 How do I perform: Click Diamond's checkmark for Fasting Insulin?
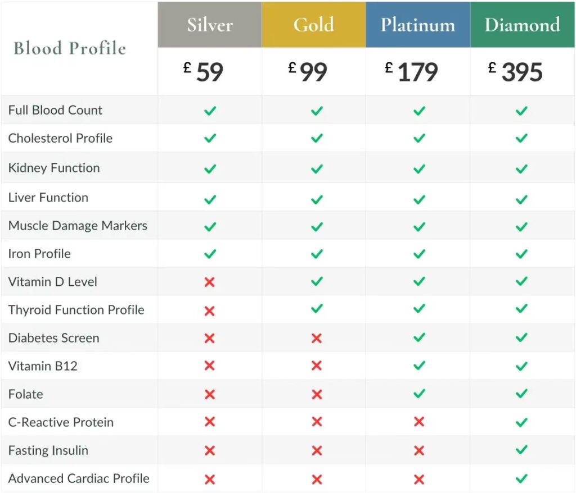(521, 450)
